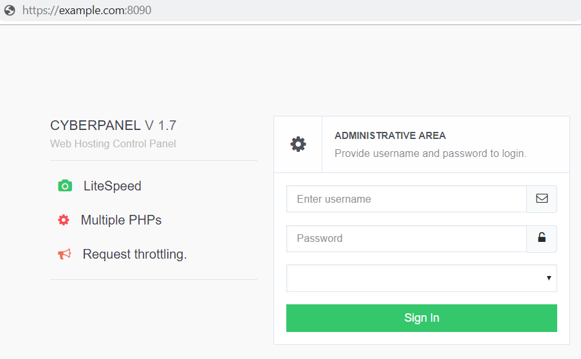Focus the Password input field

(407, 239)
